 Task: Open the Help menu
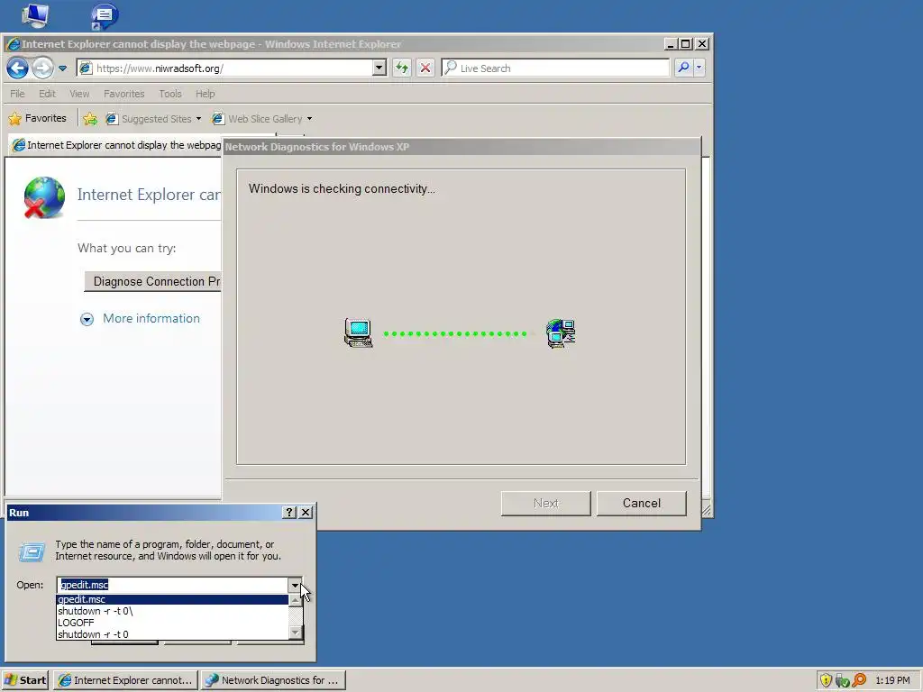point(206,94)
